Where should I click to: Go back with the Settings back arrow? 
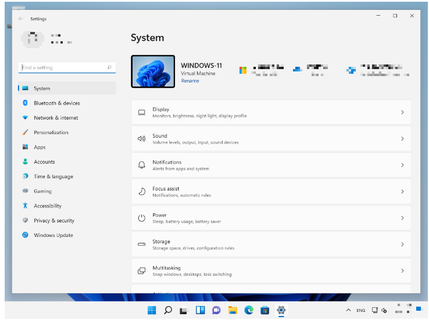point(21,19)
